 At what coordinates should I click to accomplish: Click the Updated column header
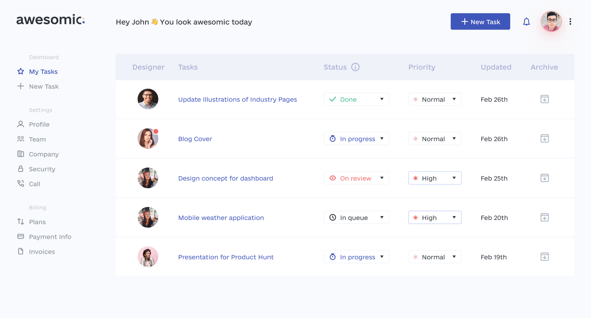[x=496, y=67]
